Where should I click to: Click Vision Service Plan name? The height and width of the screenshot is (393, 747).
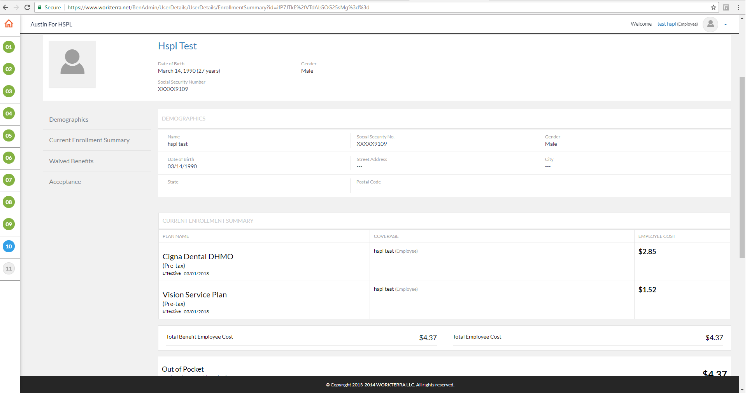coord(195,295)
